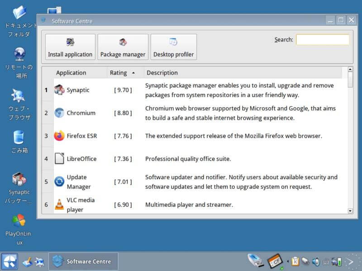
Task: Click the '[ 7.01 ]' rating value
Action: pyautogui.click(x=123, y=182)
